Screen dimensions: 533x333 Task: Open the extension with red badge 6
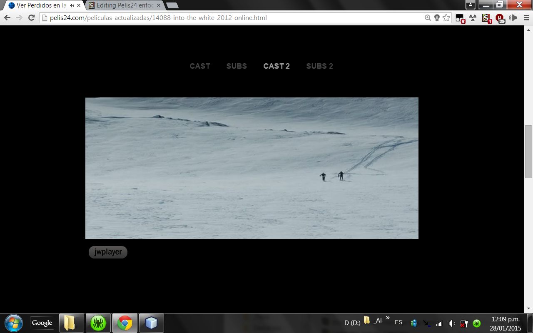(x=460, y=18)
